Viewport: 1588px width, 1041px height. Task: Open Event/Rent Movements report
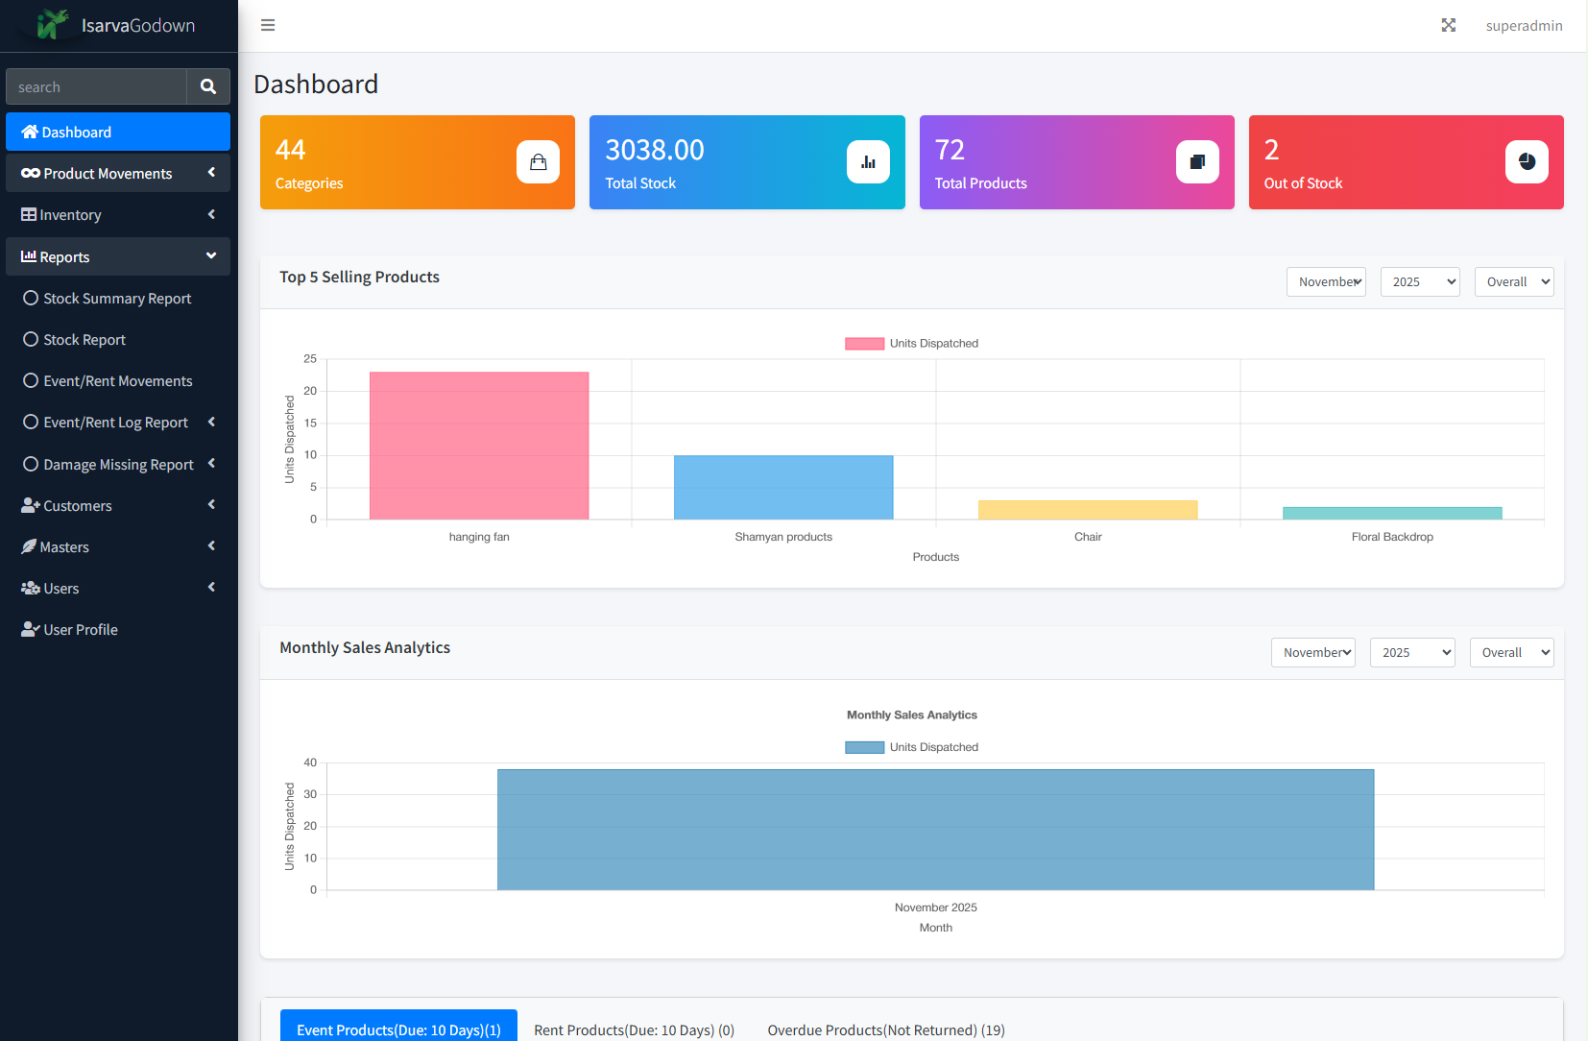tap(118, 380)
